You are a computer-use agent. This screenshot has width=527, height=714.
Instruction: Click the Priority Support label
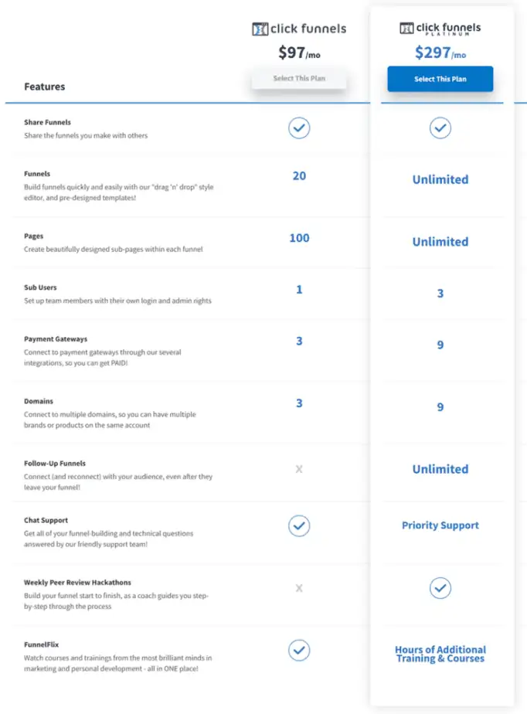440,525
